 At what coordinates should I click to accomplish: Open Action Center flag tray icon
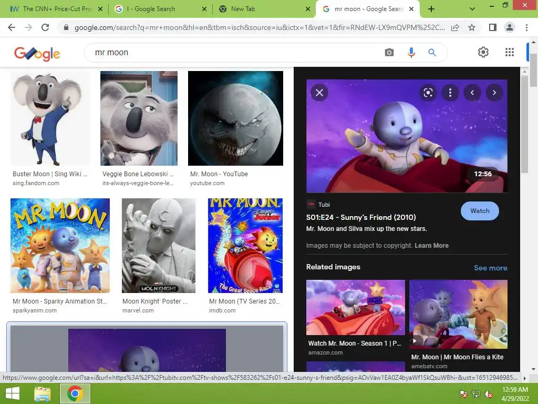coord(463,393)
